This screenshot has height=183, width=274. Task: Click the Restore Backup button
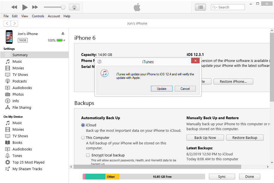pos(245,138)
